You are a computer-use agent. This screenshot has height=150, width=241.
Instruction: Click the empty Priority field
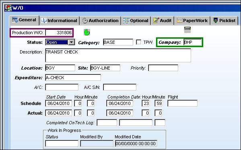163,68
